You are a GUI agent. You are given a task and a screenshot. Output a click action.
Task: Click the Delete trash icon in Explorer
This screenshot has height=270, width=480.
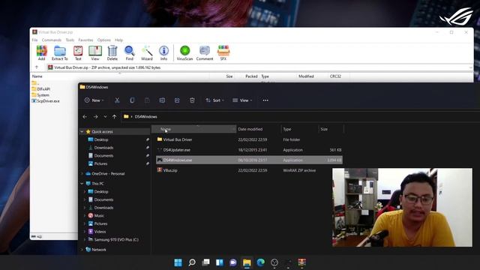pos(192,100)
